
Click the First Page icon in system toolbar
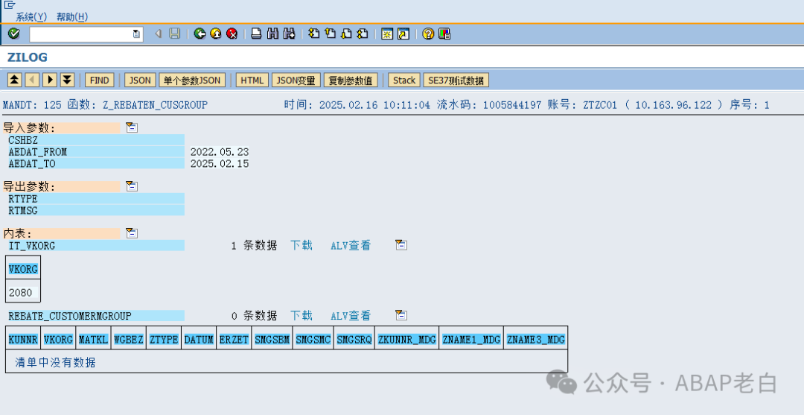314,34
